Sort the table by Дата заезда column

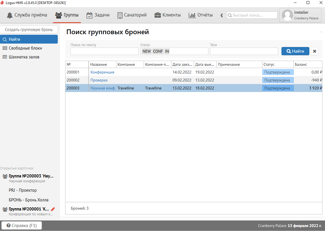pyautogui.click(x=182, y=64)
